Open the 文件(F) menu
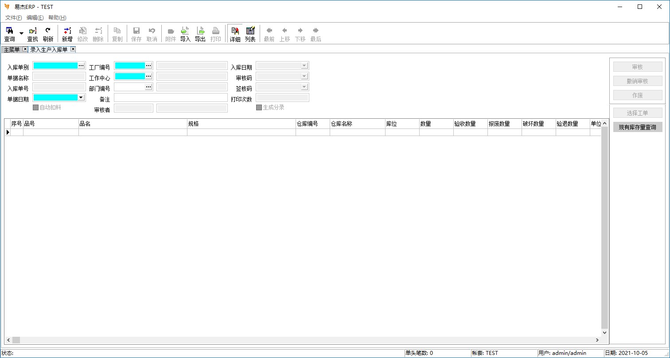Image resolution: width=670 pixels, height=358 pixels. coord(13,18)
